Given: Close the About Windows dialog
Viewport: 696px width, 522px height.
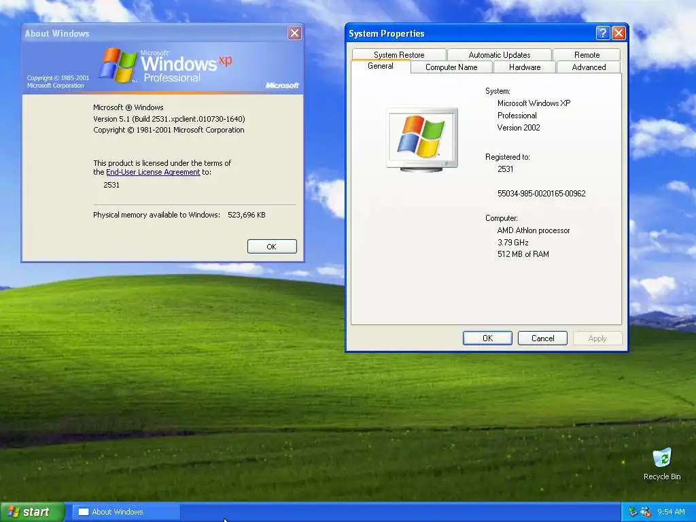Looking at the screenshot, I should pyautogui.click(x=294, y=33).
